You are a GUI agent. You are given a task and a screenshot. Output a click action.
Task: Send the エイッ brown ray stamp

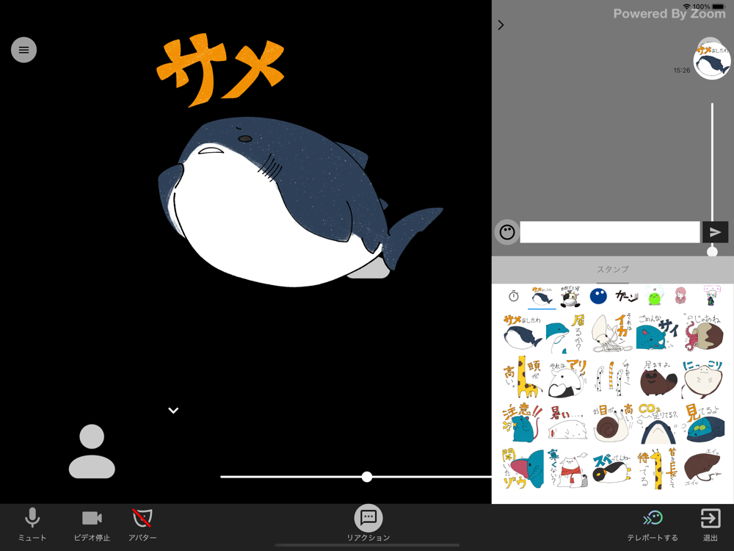(x=702, y=469)
